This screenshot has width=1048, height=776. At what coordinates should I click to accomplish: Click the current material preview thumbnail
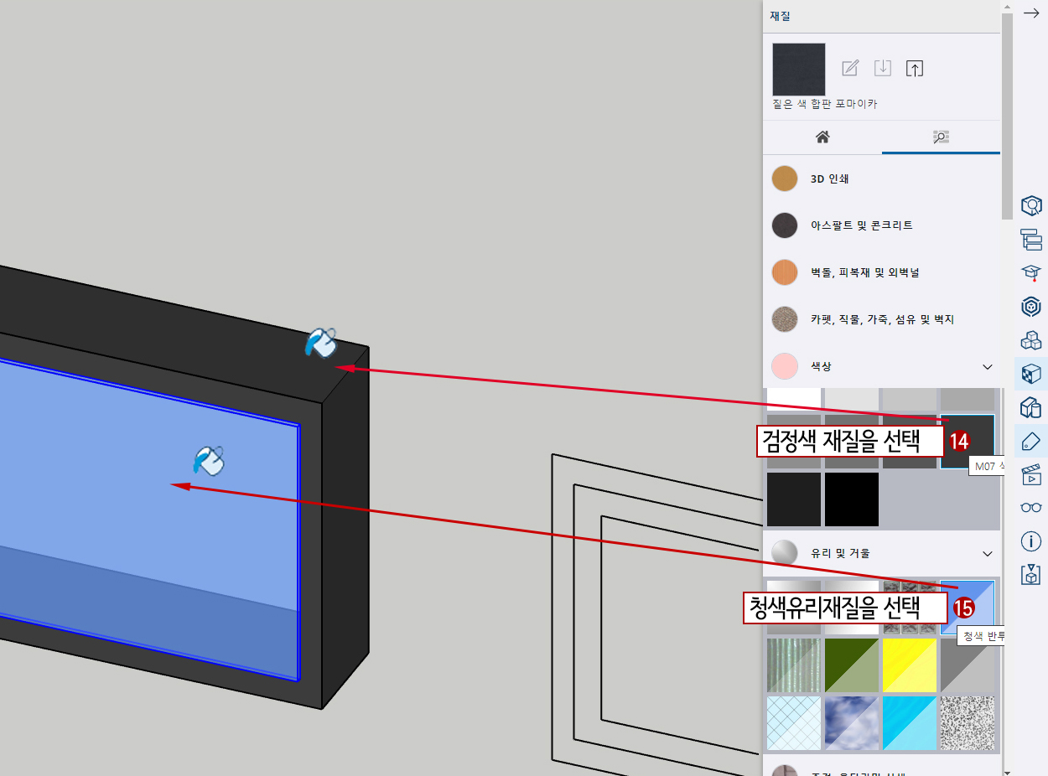coord(798,70)
